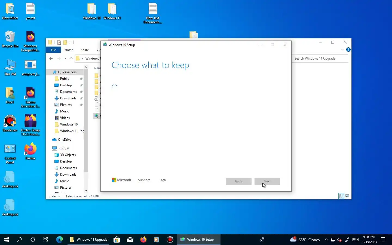
Task: Click the Next button in setup
Action: [267, 181]
